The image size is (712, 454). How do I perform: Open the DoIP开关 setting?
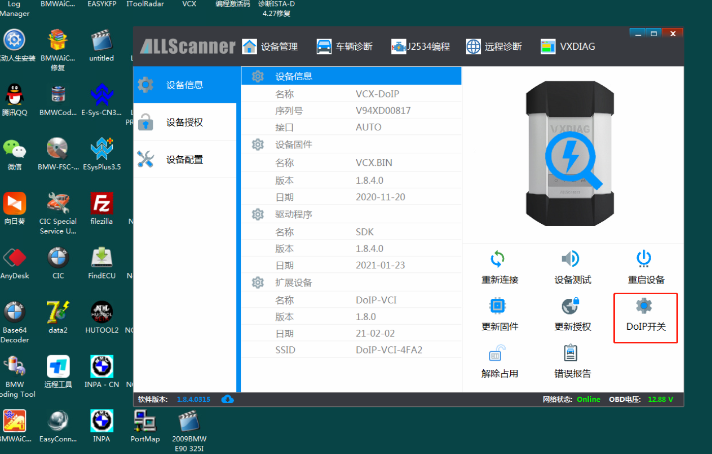click(645, 318)
